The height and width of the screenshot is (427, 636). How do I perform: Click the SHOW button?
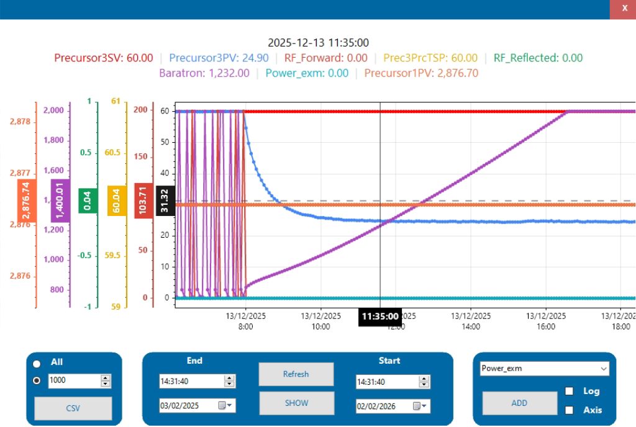click(x=296, y=403)
